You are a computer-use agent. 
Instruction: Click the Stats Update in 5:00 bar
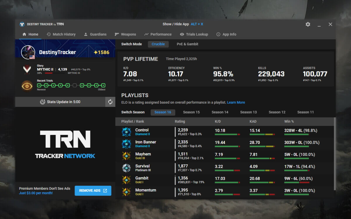[x=60, y=102]
